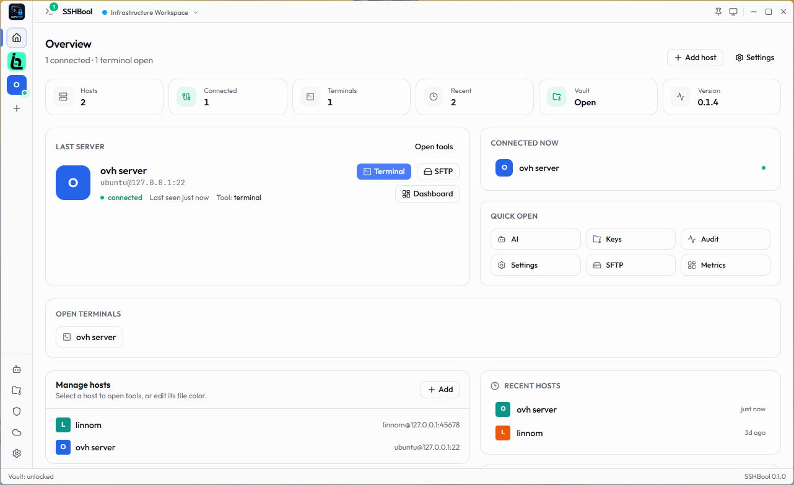
Task: Click the Open tools label
Action: [x=434, y=147]
